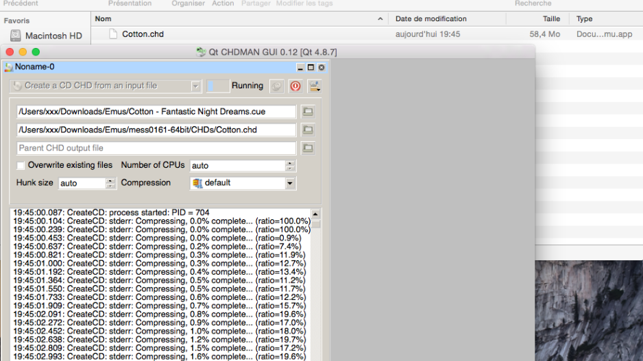
Task: Click the progress bar next to Running
Action: coord(218,86)
